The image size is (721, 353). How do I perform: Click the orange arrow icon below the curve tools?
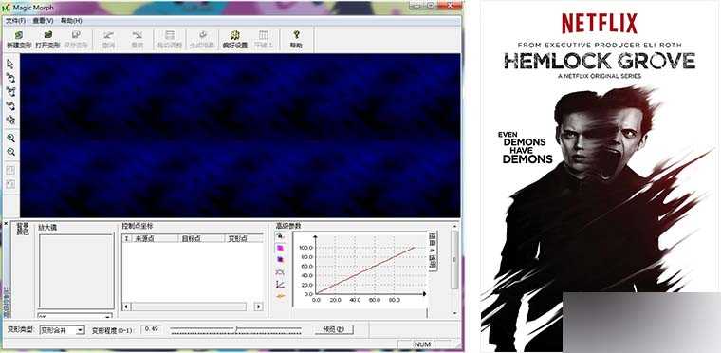(281, 296)
